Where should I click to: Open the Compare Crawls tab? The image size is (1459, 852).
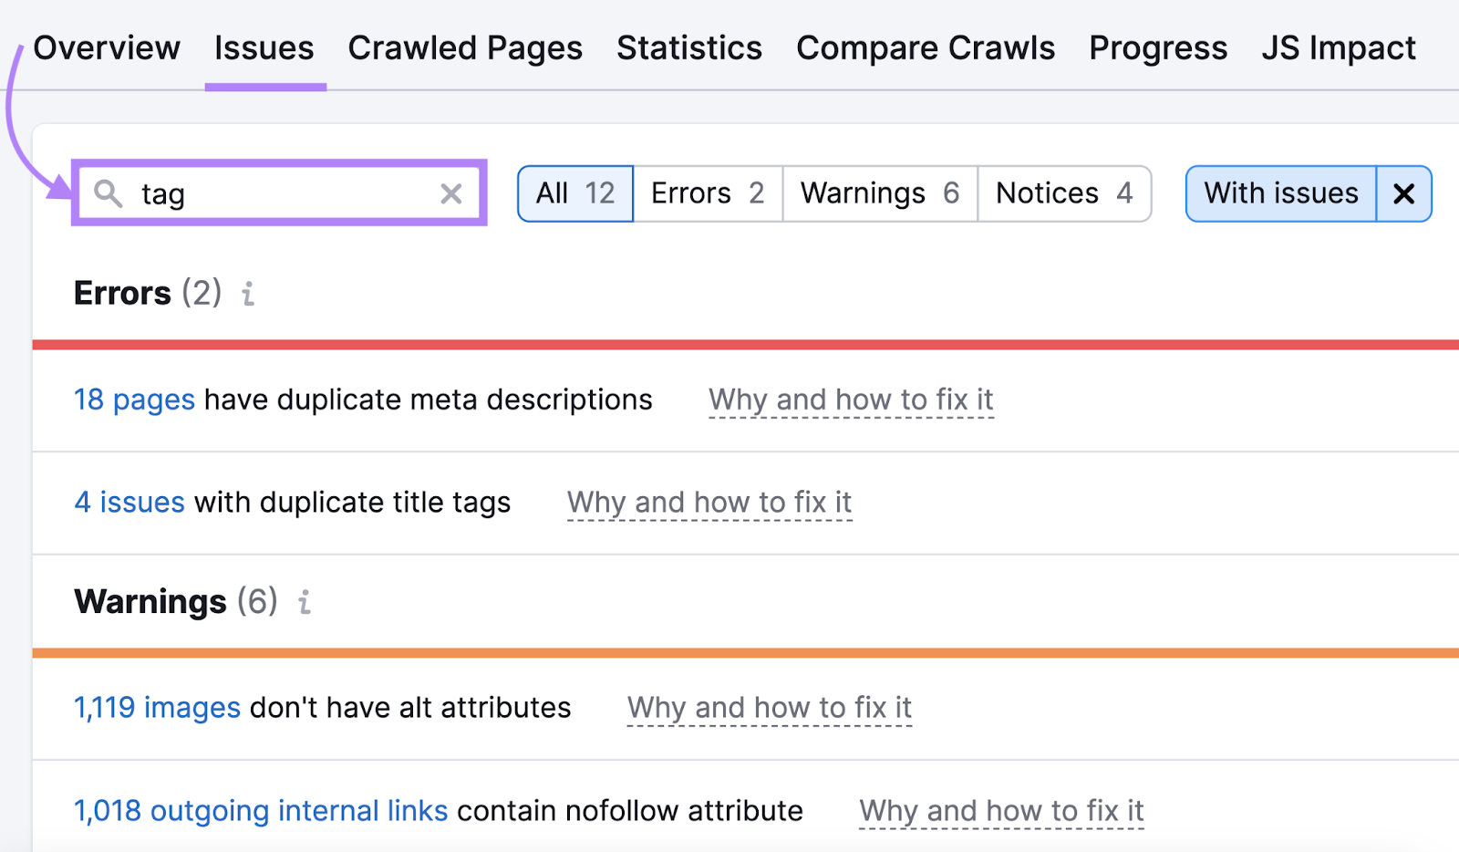click(x=926, y=47)
